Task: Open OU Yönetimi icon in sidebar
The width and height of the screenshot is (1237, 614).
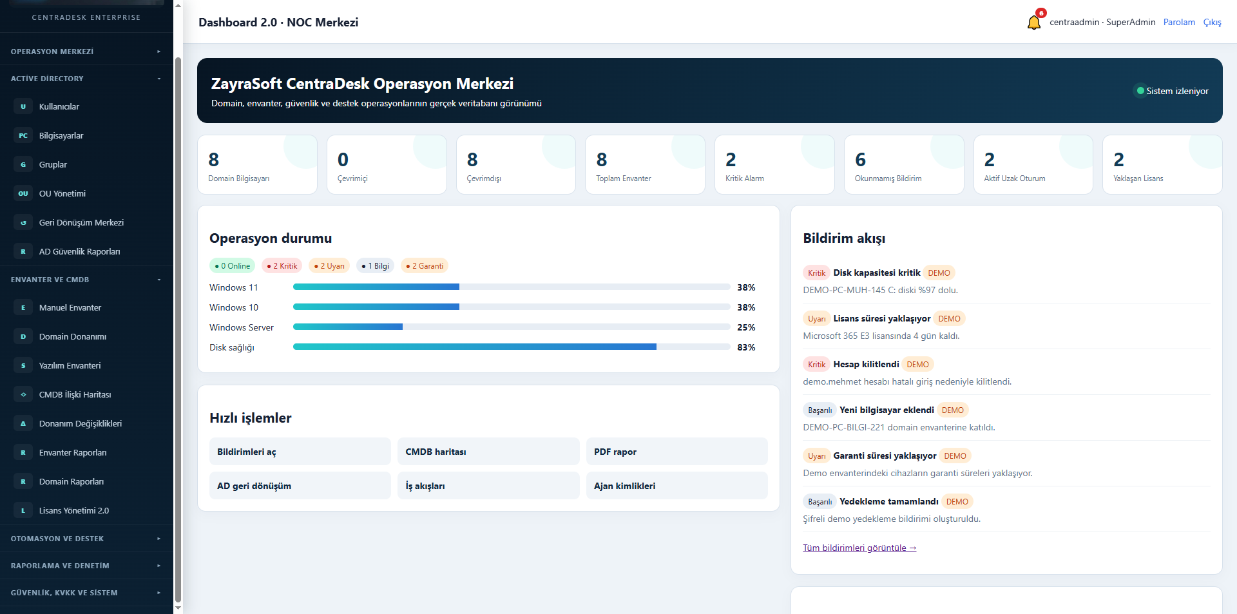Action: (23, 193)
